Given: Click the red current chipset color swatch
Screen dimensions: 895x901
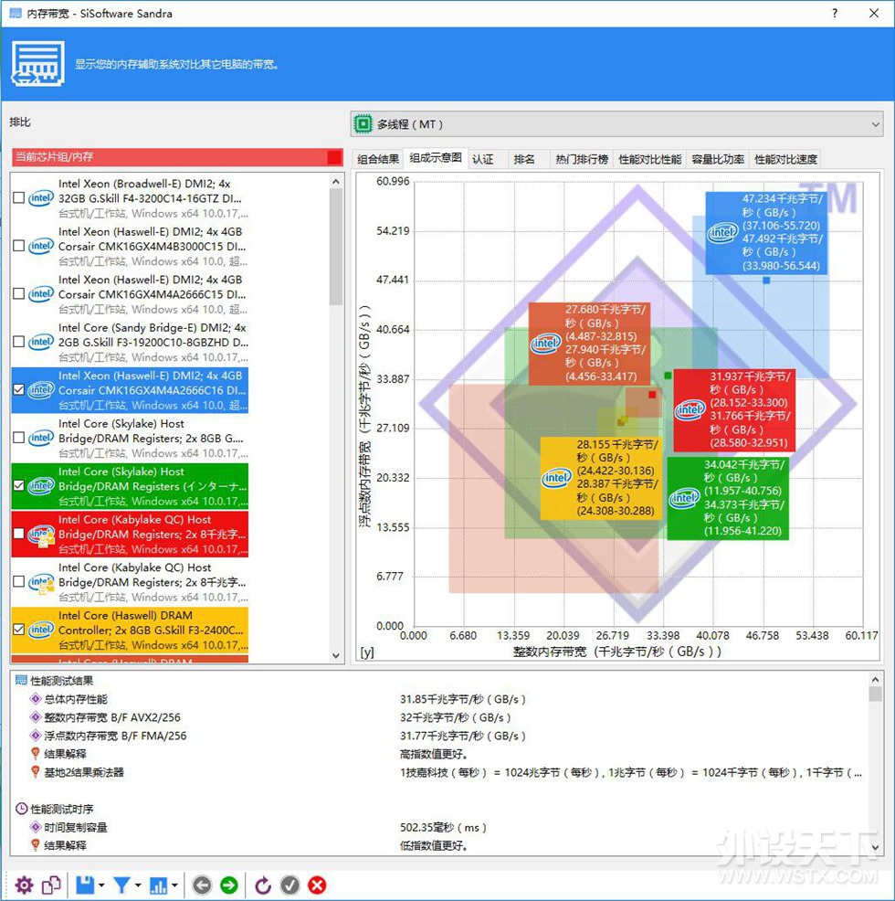Looking at the screenshot, I should tap(334, 157).
